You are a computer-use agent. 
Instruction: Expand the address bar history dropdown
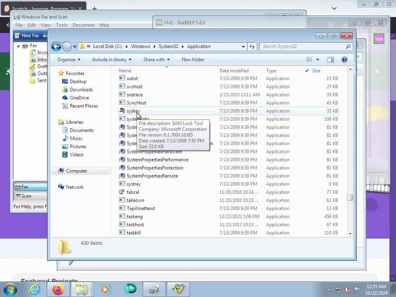[243, 46]
